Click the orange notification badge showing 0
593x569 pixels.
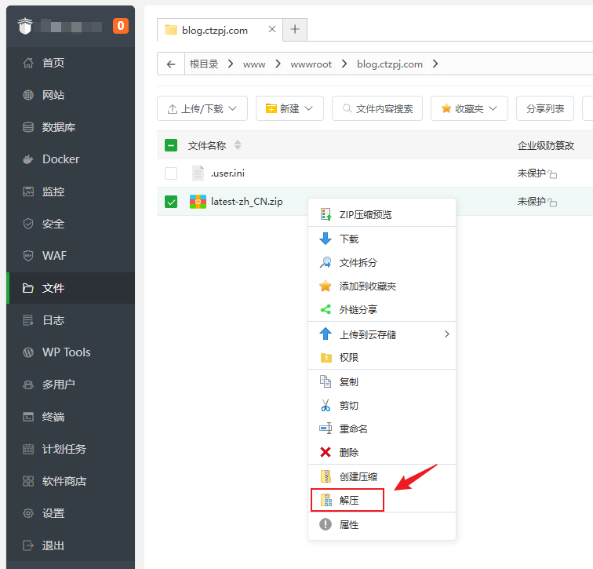[120, 26]
